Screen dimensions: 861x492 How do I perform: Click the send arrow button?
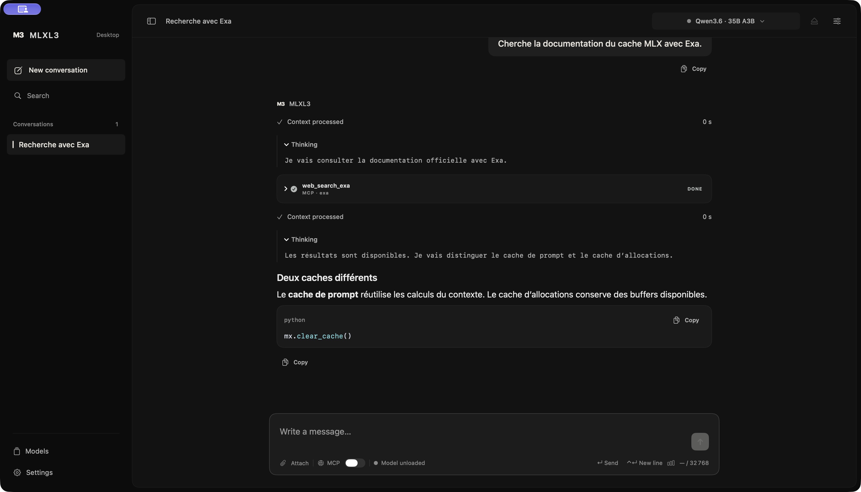click(700, 441)
